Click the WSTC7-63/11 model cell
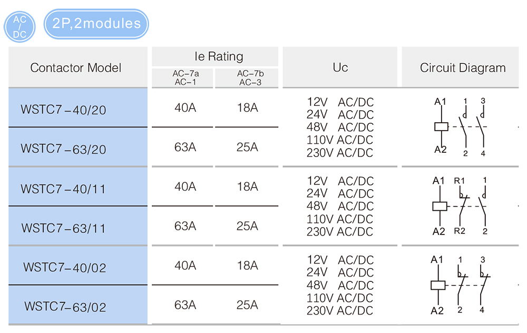The width and height of the screenshot is (527, 333). click(x=78, y=226)
